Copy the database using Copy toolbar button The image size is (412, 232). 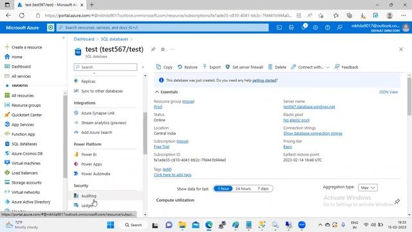165,67
